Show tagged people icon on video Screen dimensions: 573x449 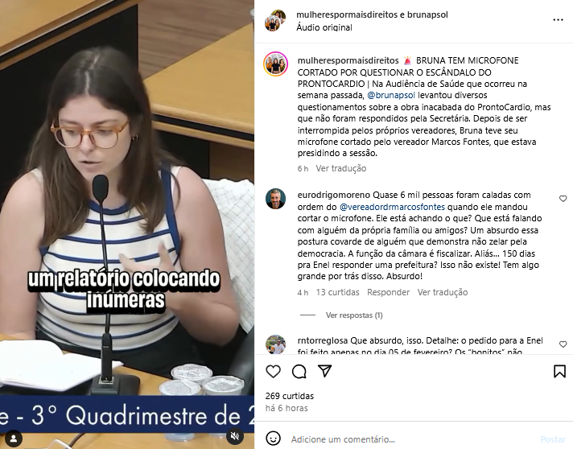(14, 438)
